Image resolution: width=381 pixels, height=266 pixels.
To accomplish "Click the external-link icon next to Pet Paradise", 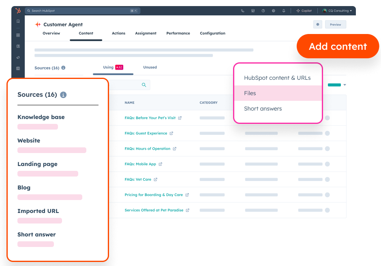I will tap(188, 210).
